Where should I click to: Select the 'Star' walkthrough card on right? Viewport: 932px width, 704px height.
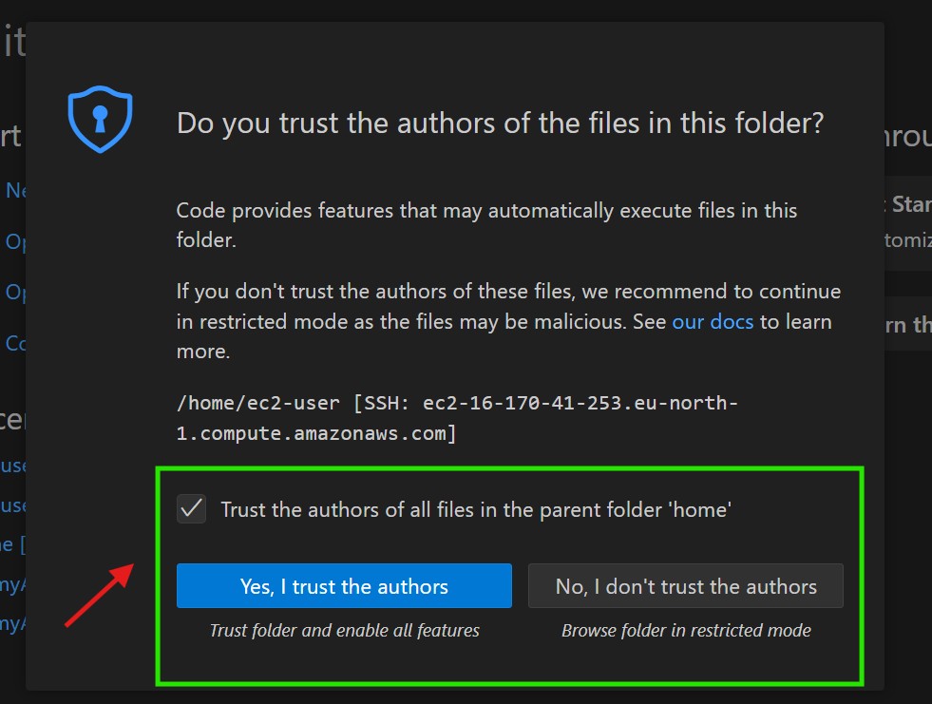908,220
